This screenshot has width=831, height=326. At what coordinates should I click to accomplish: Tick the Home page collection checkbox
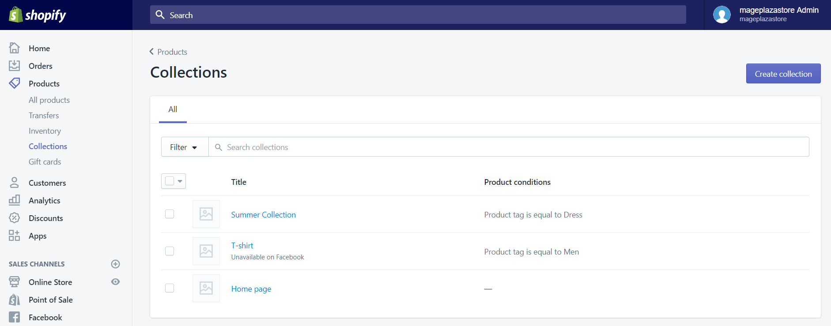[170, 288]
